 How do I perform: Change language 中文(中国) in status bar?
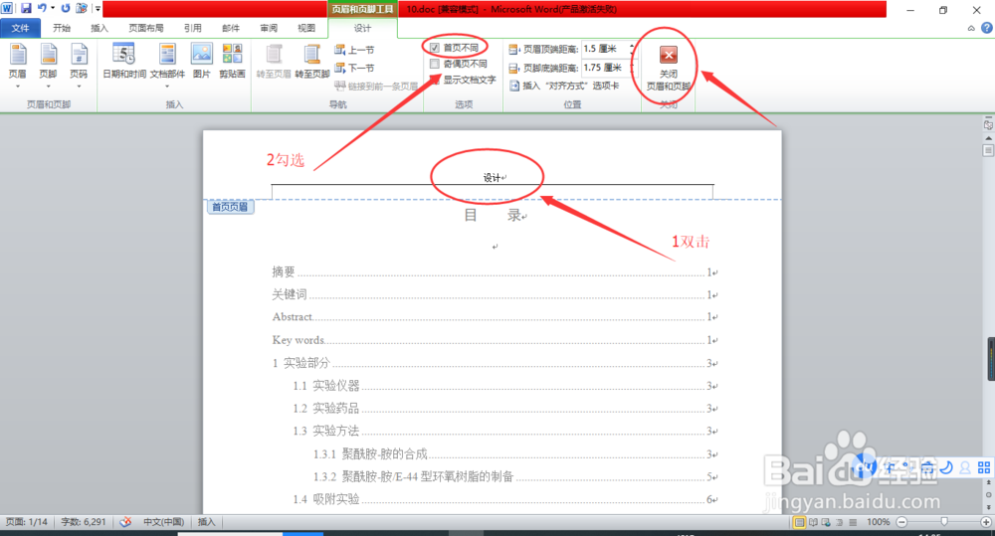[164, 522]
